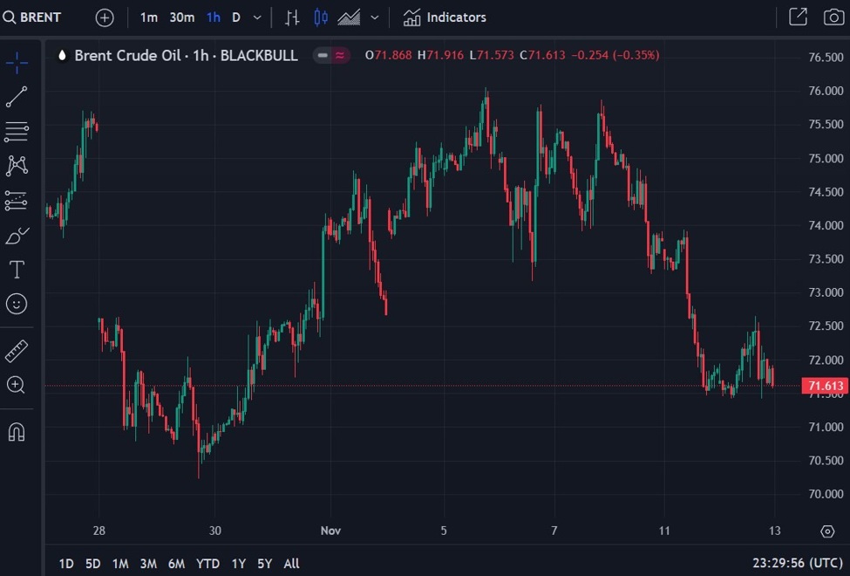
Task: Select the trend line drawing tool
Action: point(17,97)
